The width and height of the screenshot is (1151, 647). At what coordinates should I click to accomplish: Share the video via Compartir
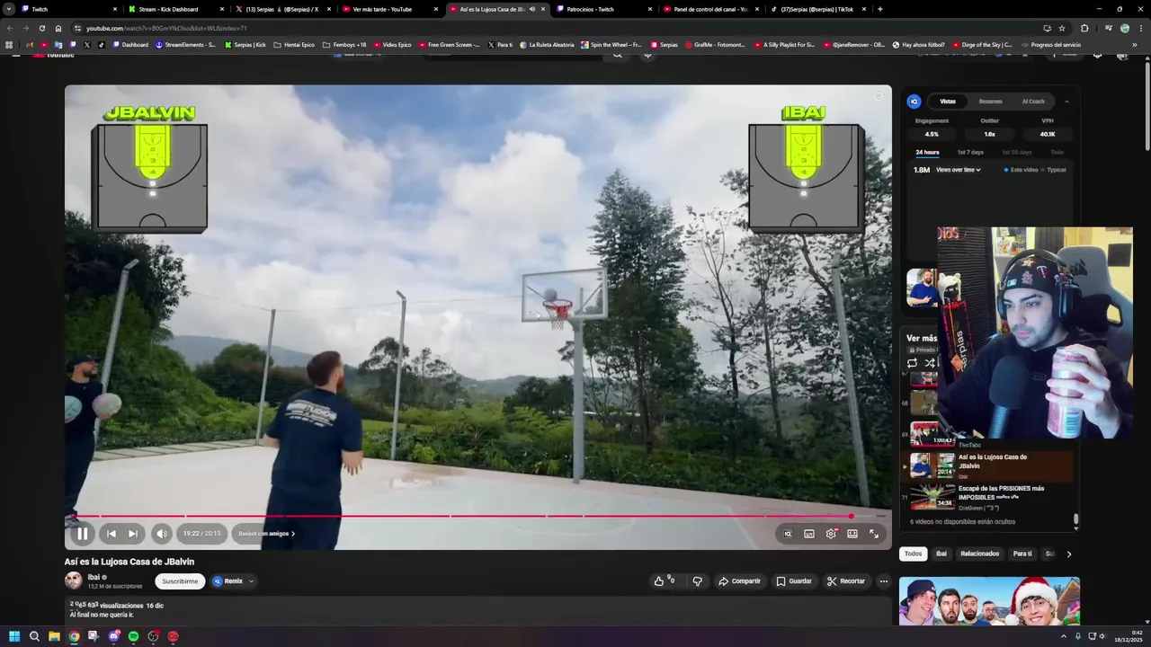(x=739, y=581)
